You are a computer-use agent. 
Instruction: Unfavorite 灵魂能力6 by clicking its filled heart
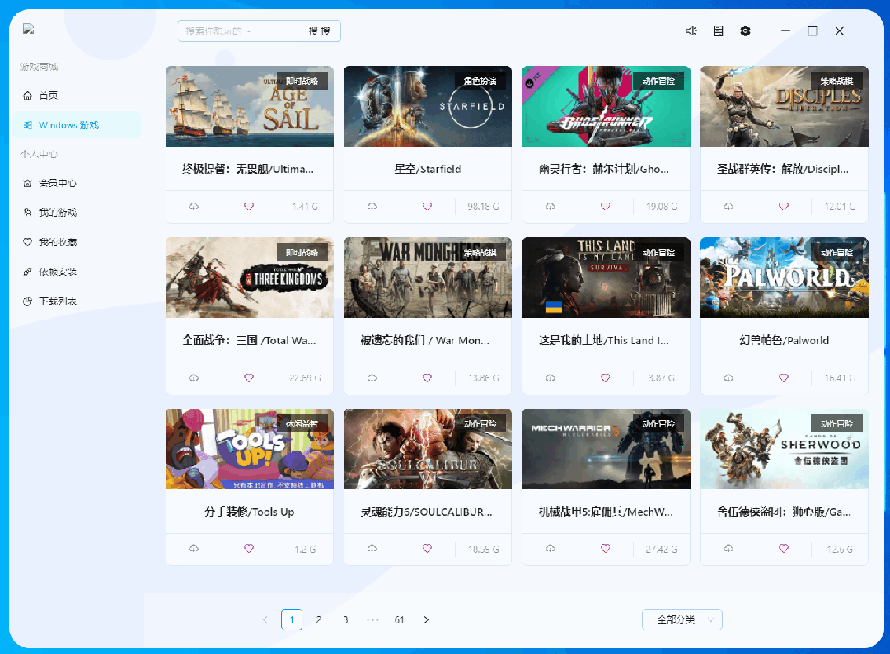[427, 548]
